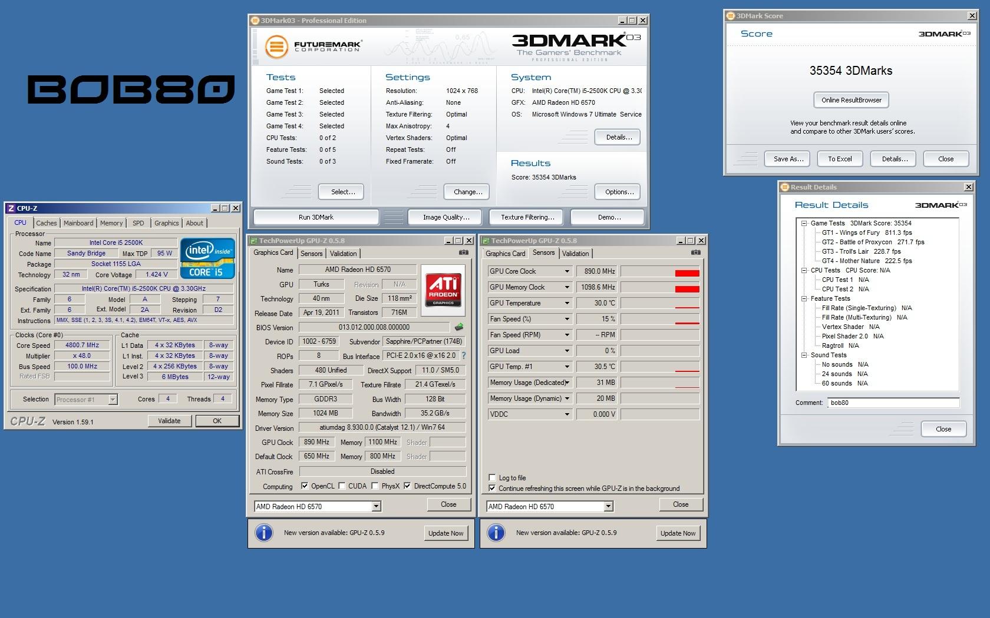The width and height of the screenshot is (990, 618).
Task: Click the GPU Core Clock sensor graph
Action: coord(660,271)
